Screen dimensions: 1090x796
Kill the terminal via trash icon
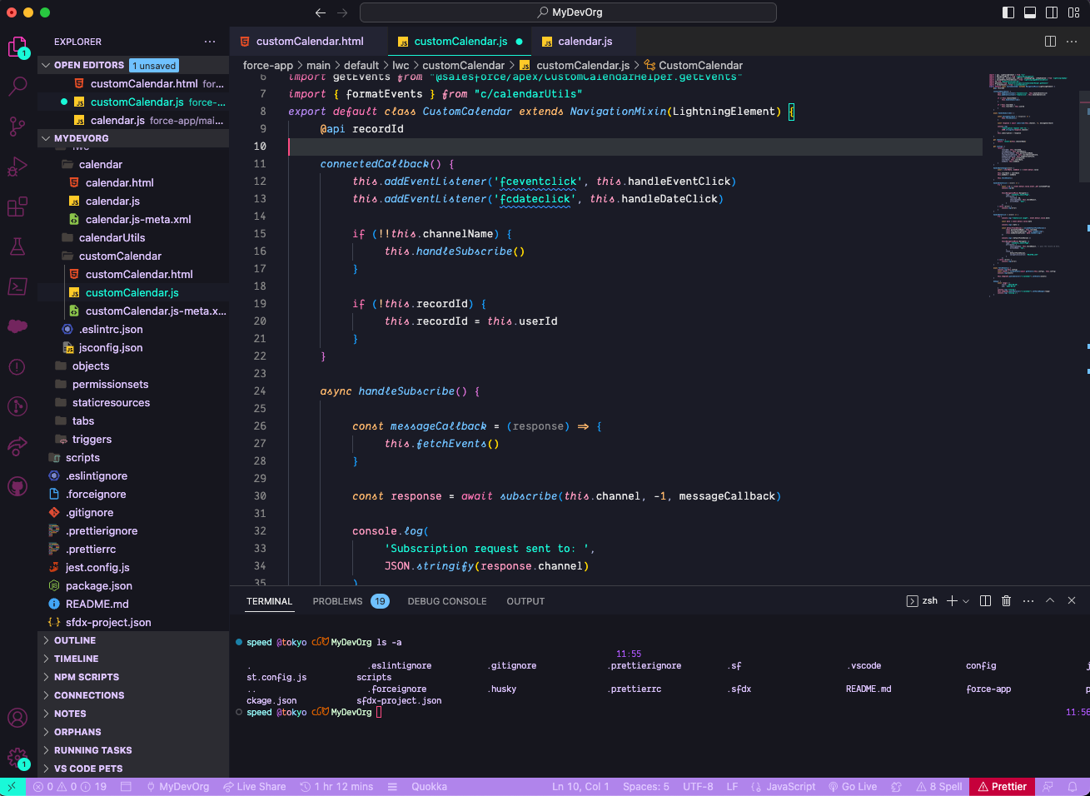[1007, 600]
